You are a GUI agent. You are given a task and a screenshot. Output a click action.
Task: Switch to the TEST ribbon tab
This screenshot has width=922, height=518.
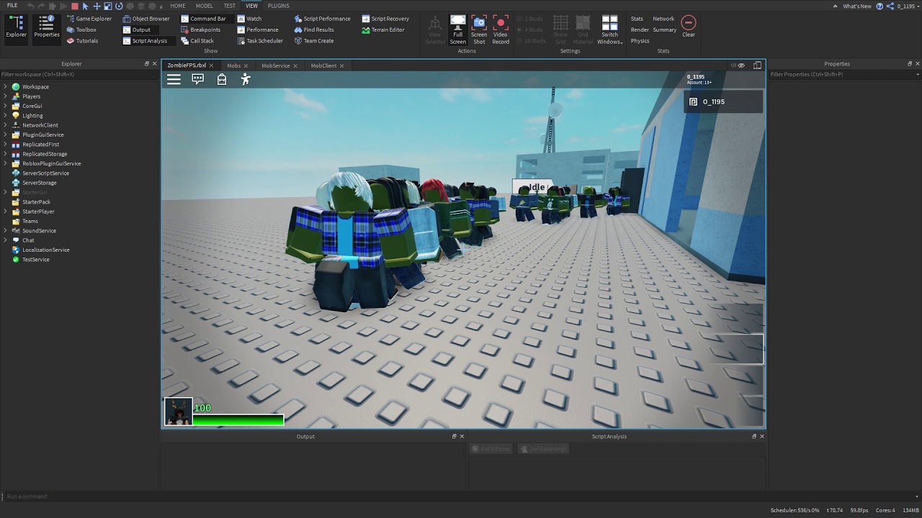click(x=229, y=6)
